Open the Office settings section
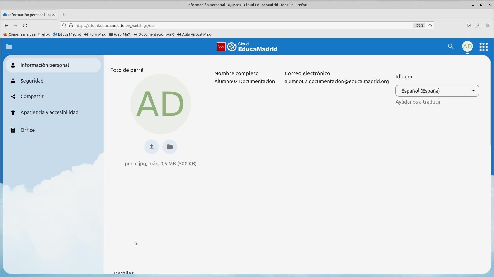The image size is (494, 277). 28,130
